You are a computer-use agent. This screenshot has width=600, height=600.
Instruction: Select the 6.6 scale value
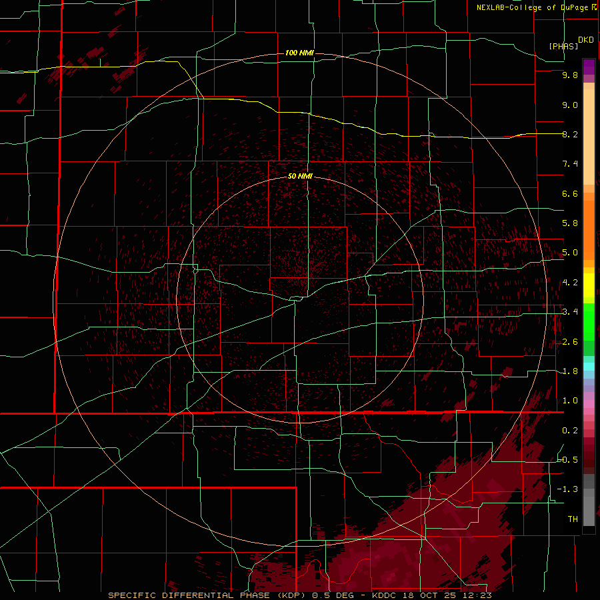[570, 193]
